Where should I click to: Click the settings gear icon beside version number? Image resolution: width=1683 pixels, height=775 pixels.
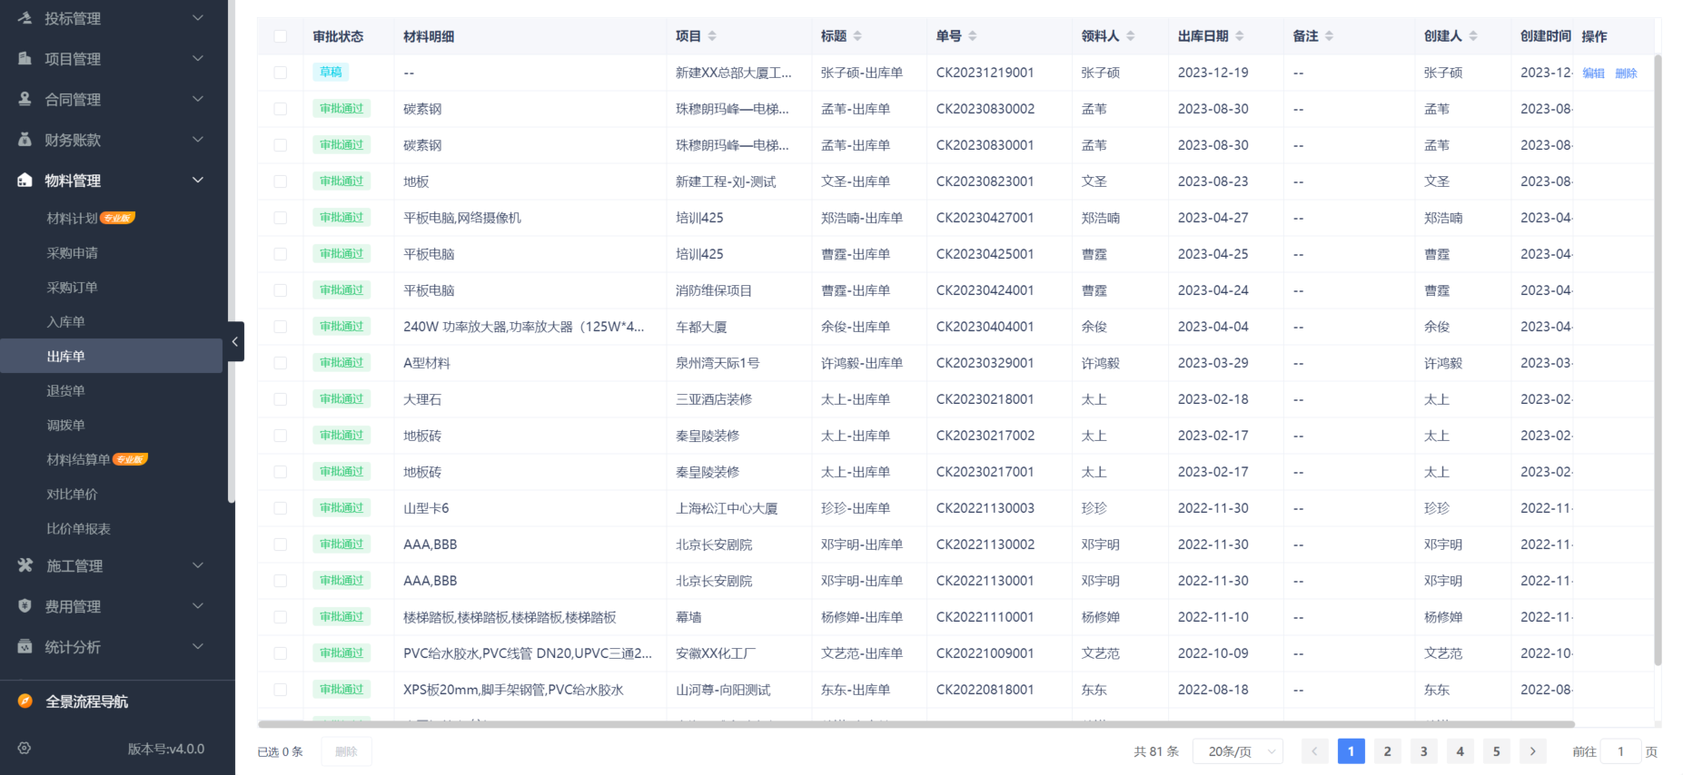pos(25,748)
